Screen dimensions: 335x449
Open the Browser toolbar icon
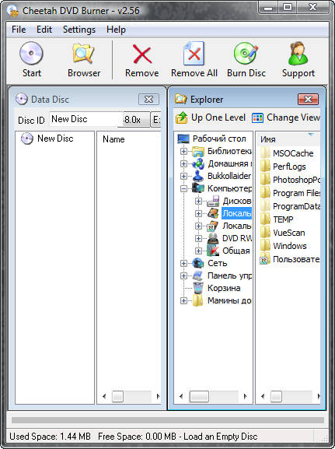[x=83, y=53]
